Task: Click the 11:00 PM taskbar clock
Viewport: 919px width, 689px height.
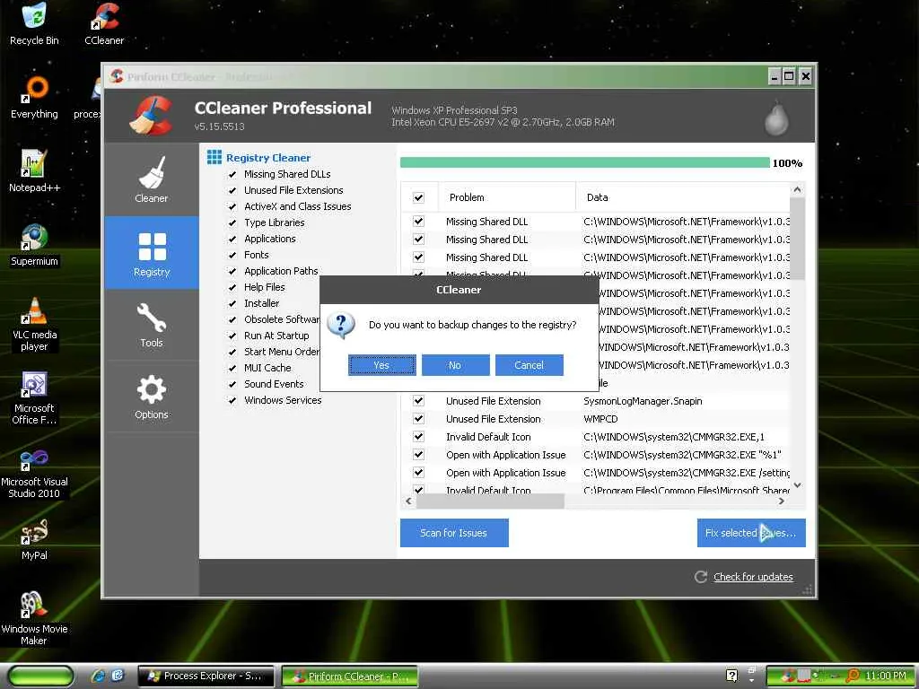Action: (886, 676)
